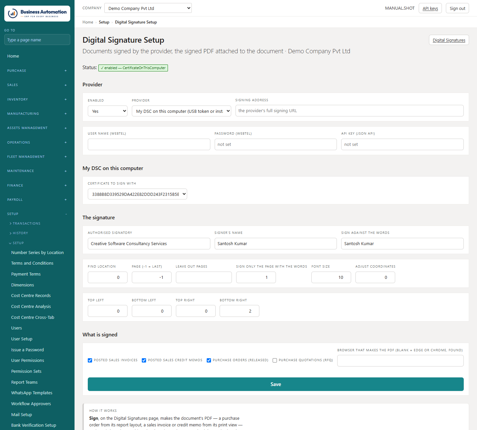
Task: Uncheck Purchase Orders (Released) checkbox
Action: click(x=209, y=360)
